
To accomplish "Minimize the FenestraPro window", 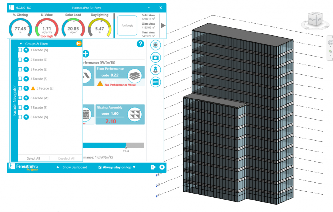I will (149, 8).
